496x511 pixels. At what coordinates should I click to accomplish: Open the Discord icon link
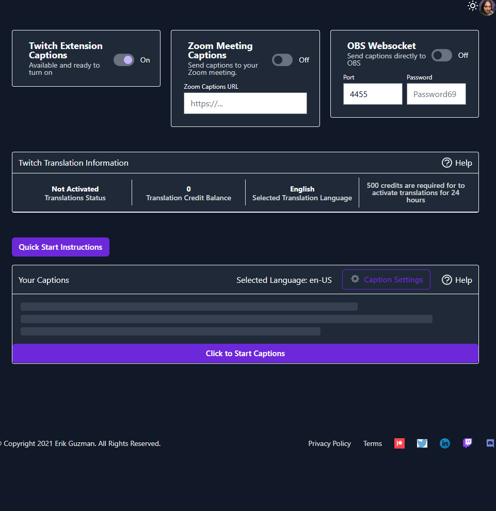click(x=490, y=443)
